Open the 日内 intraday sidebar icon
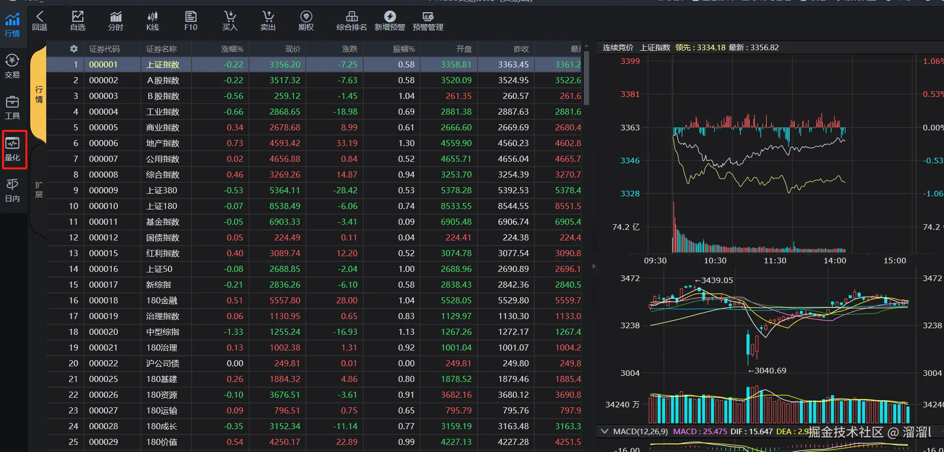Viewport: 944px width, 452px height. point(12,190)
